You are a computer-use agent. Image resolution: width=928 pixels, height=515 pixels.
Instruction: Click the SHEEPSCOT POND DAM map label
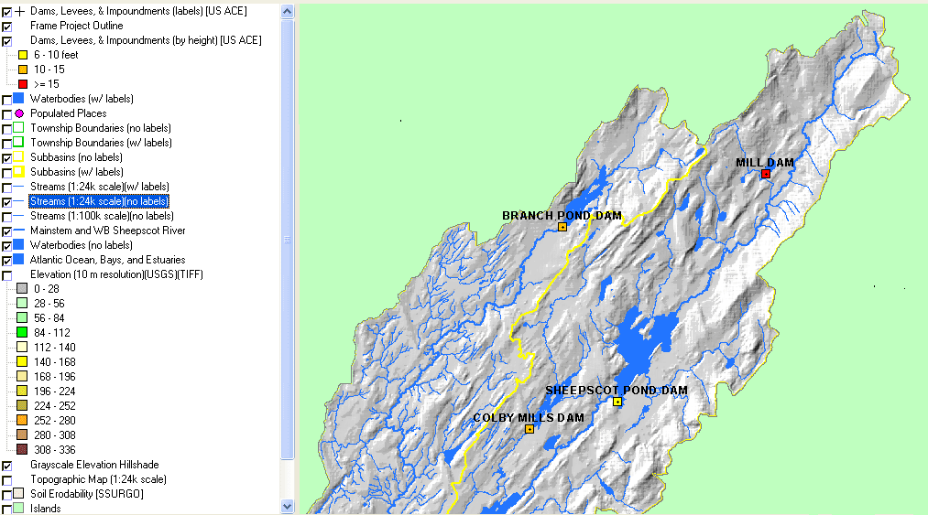[x=617, y=391]
